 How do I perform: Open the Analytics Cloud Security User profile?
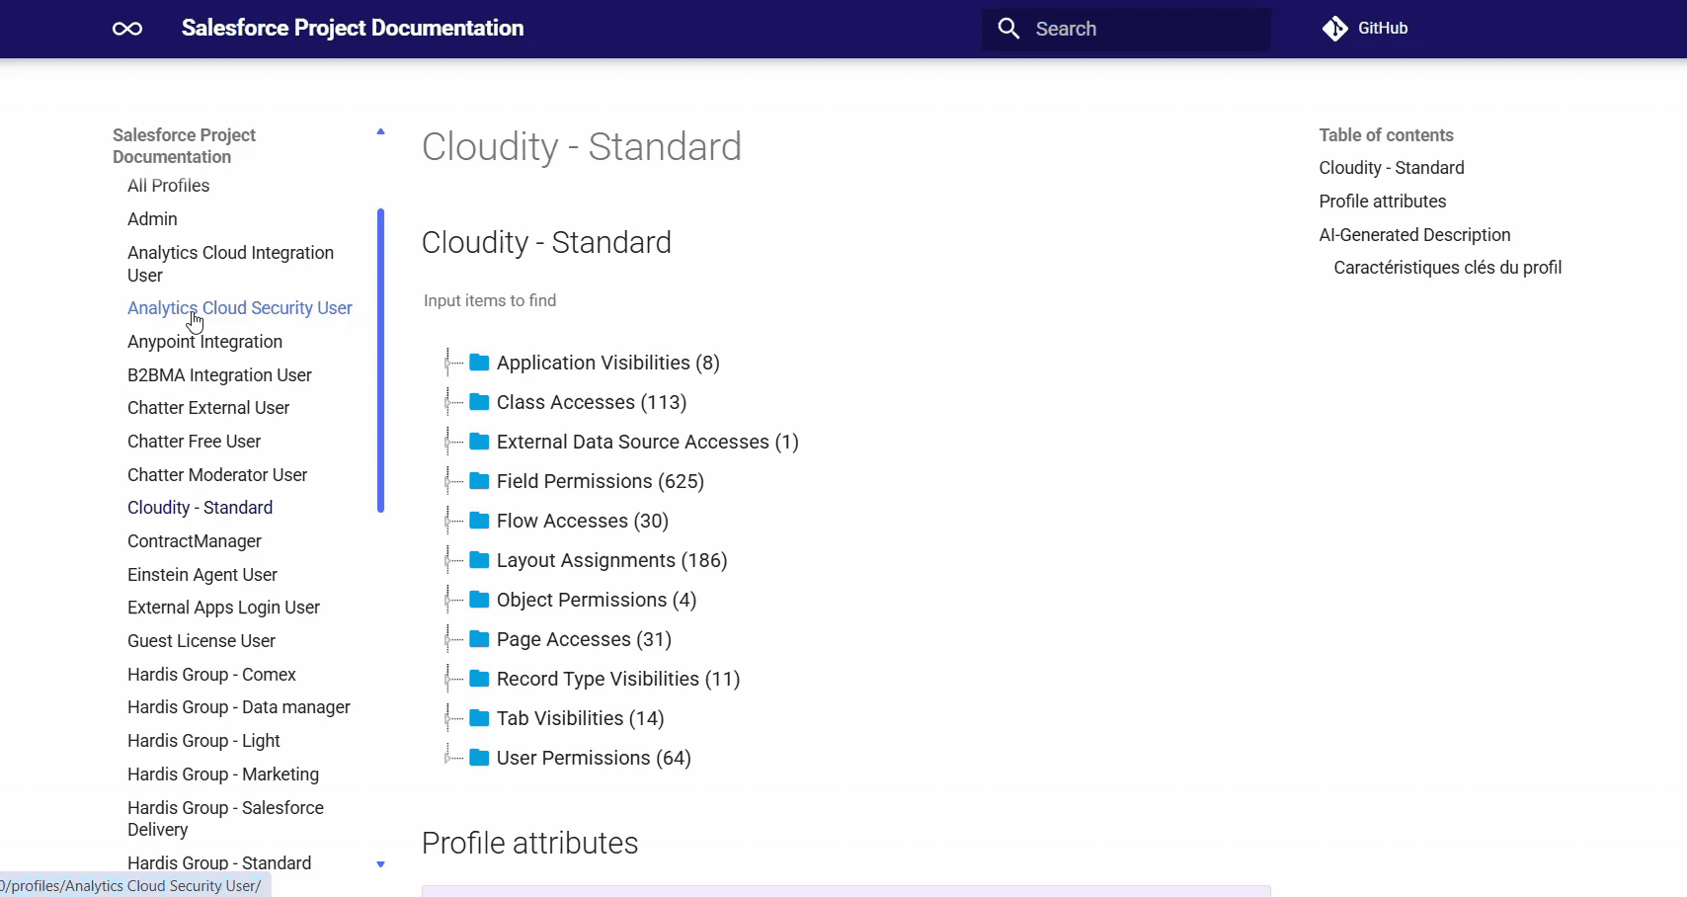click(240, 308)
